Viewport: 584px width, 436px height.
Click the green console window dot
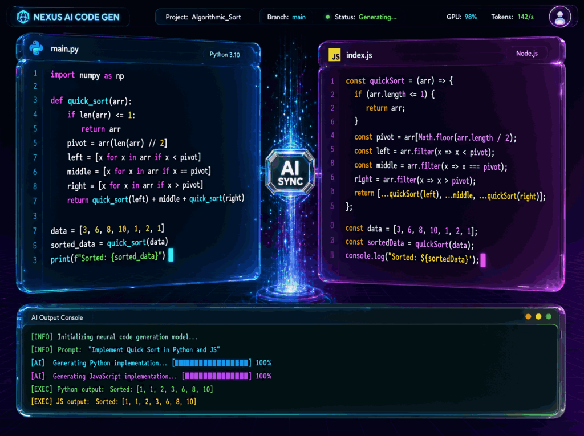pos(549,316)
